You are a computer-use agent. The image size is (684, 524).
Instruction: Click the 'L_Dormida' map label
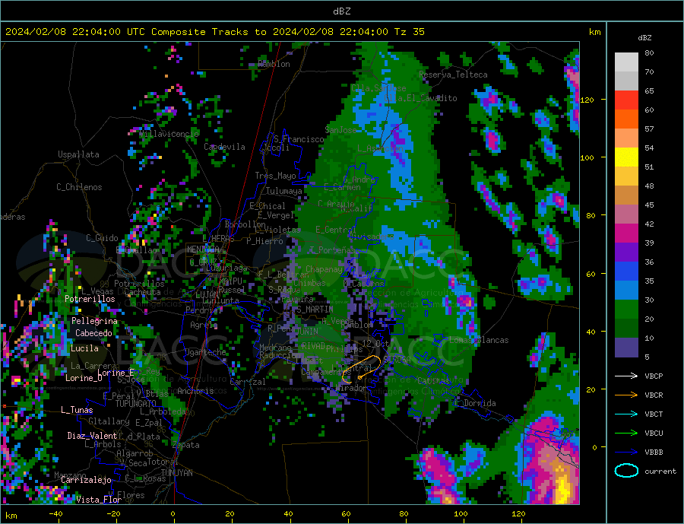[x=475, y=403]
